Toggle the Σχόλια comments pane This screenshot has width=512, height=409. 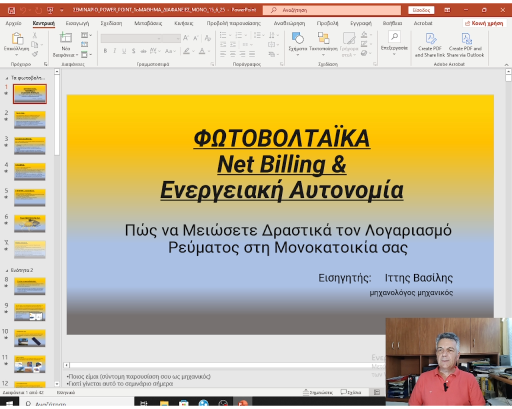tap(351, 392)
